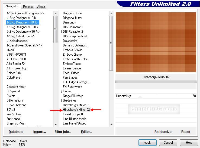The image size is (200, 148).
Task: Click the filter preview image
Action: [x=156, y=42]
